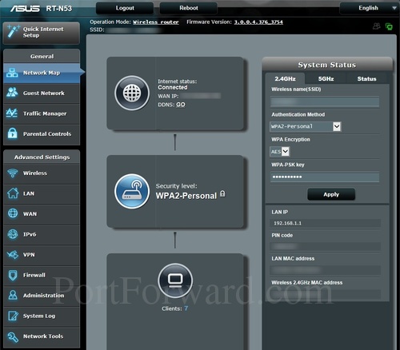Click the Wireless name (SSID) input field
Screen dimensions: 400x350
(x=325, y=101)
